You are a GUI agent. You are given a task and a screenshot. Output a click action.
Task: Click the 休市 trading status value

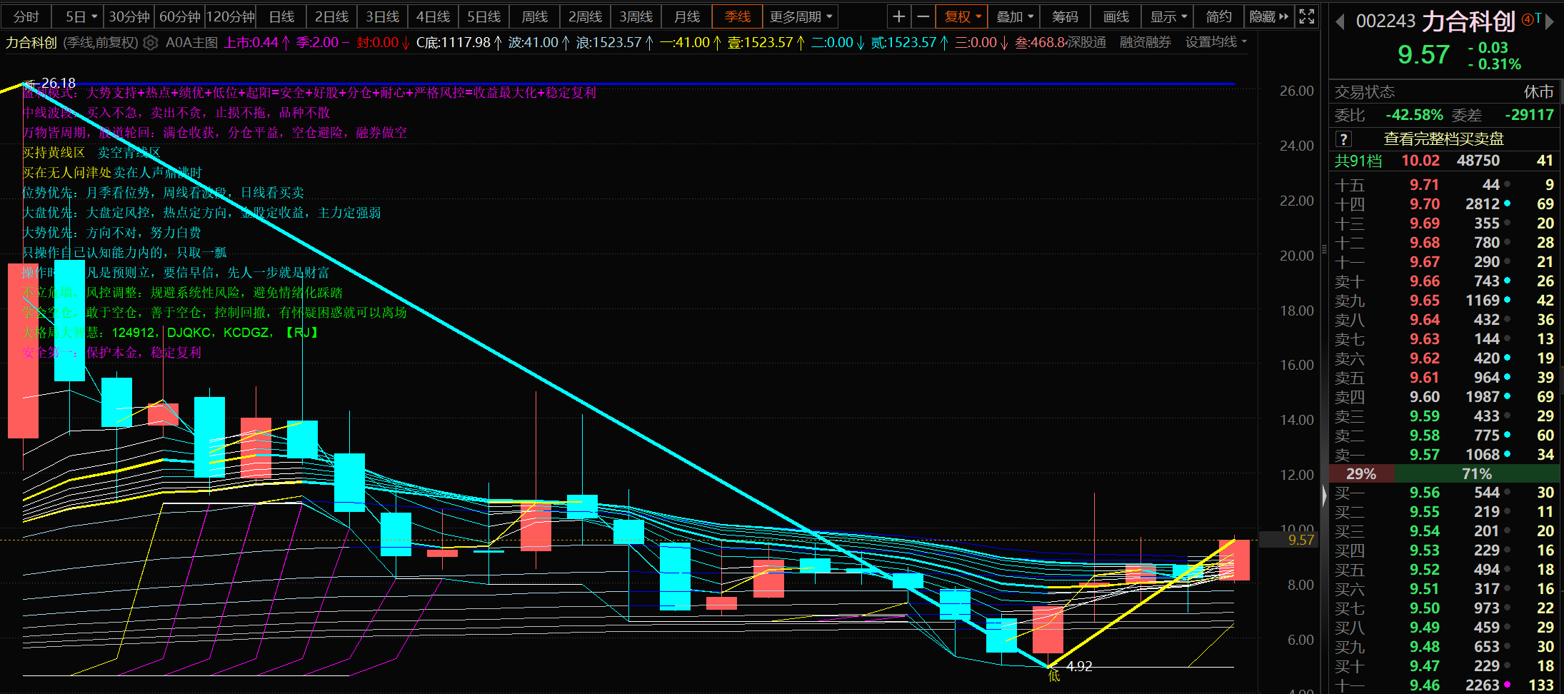click(x=1538, y=92)
